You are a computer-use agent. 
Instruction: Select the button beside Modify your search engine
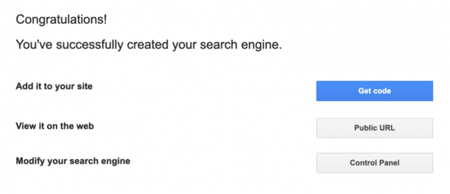(x=375, y=163)
